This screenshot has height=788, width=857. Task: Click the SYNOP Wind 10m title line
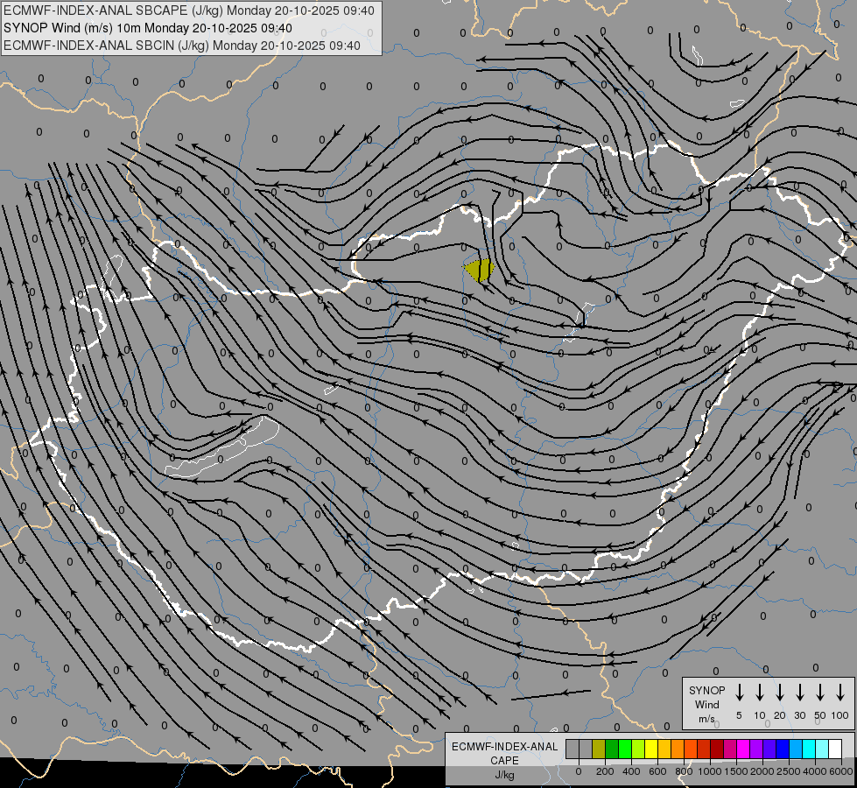pos(148,28)
